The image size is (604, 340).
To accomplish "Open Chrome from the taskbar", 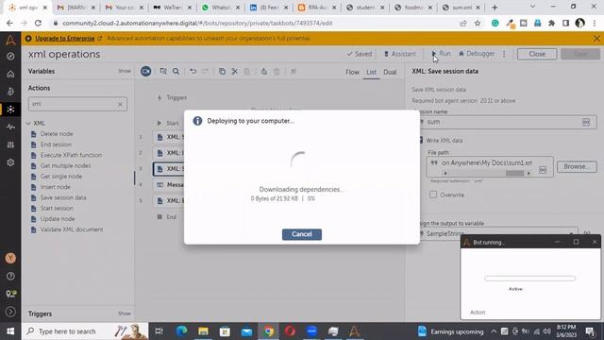I will (268, 331).
